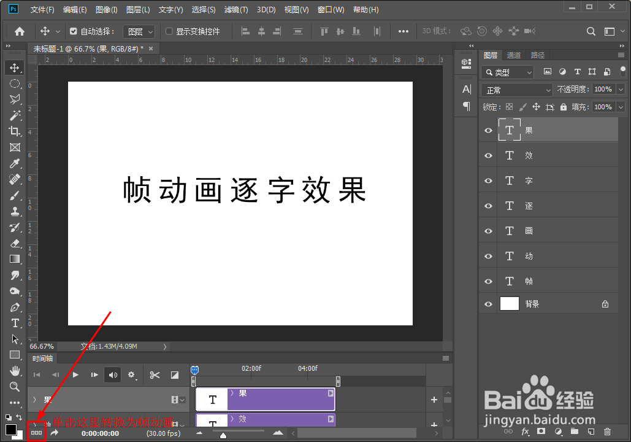Toggle timeline audio playback mute button
Image resolution: width=631 pixels, height=442 pixels.
tap(113, 375)
